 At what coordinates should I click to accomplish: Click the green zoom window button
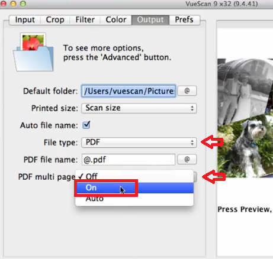(x=23, y=4)
